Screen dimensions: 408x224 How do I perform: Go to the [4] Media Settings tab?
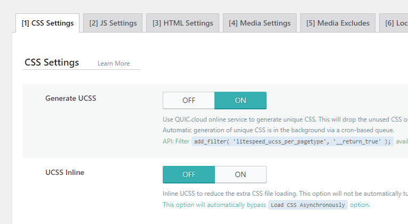[x=260, y=23]
